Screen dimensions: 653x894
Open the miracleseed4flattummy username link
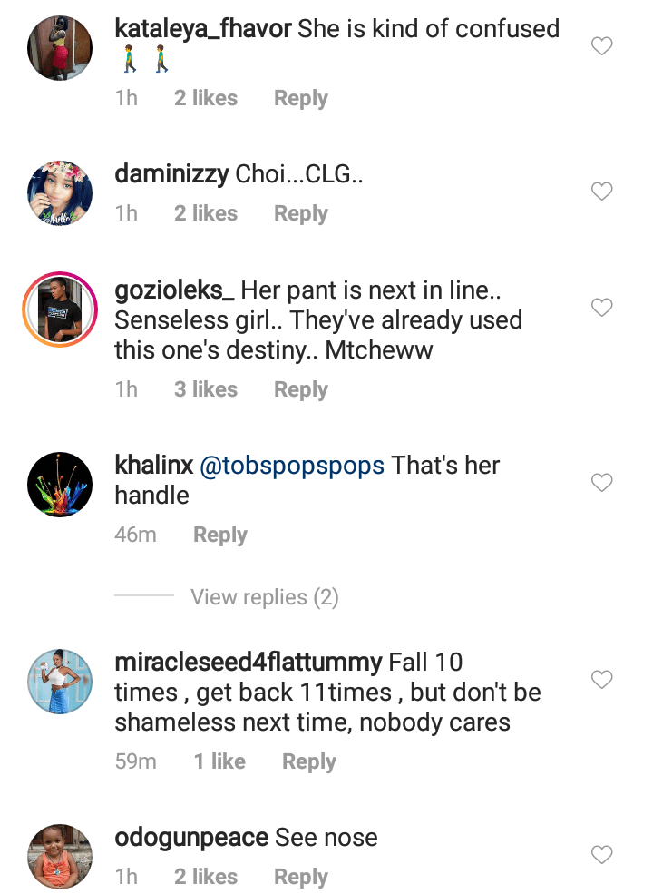click(x=248, y=663)
